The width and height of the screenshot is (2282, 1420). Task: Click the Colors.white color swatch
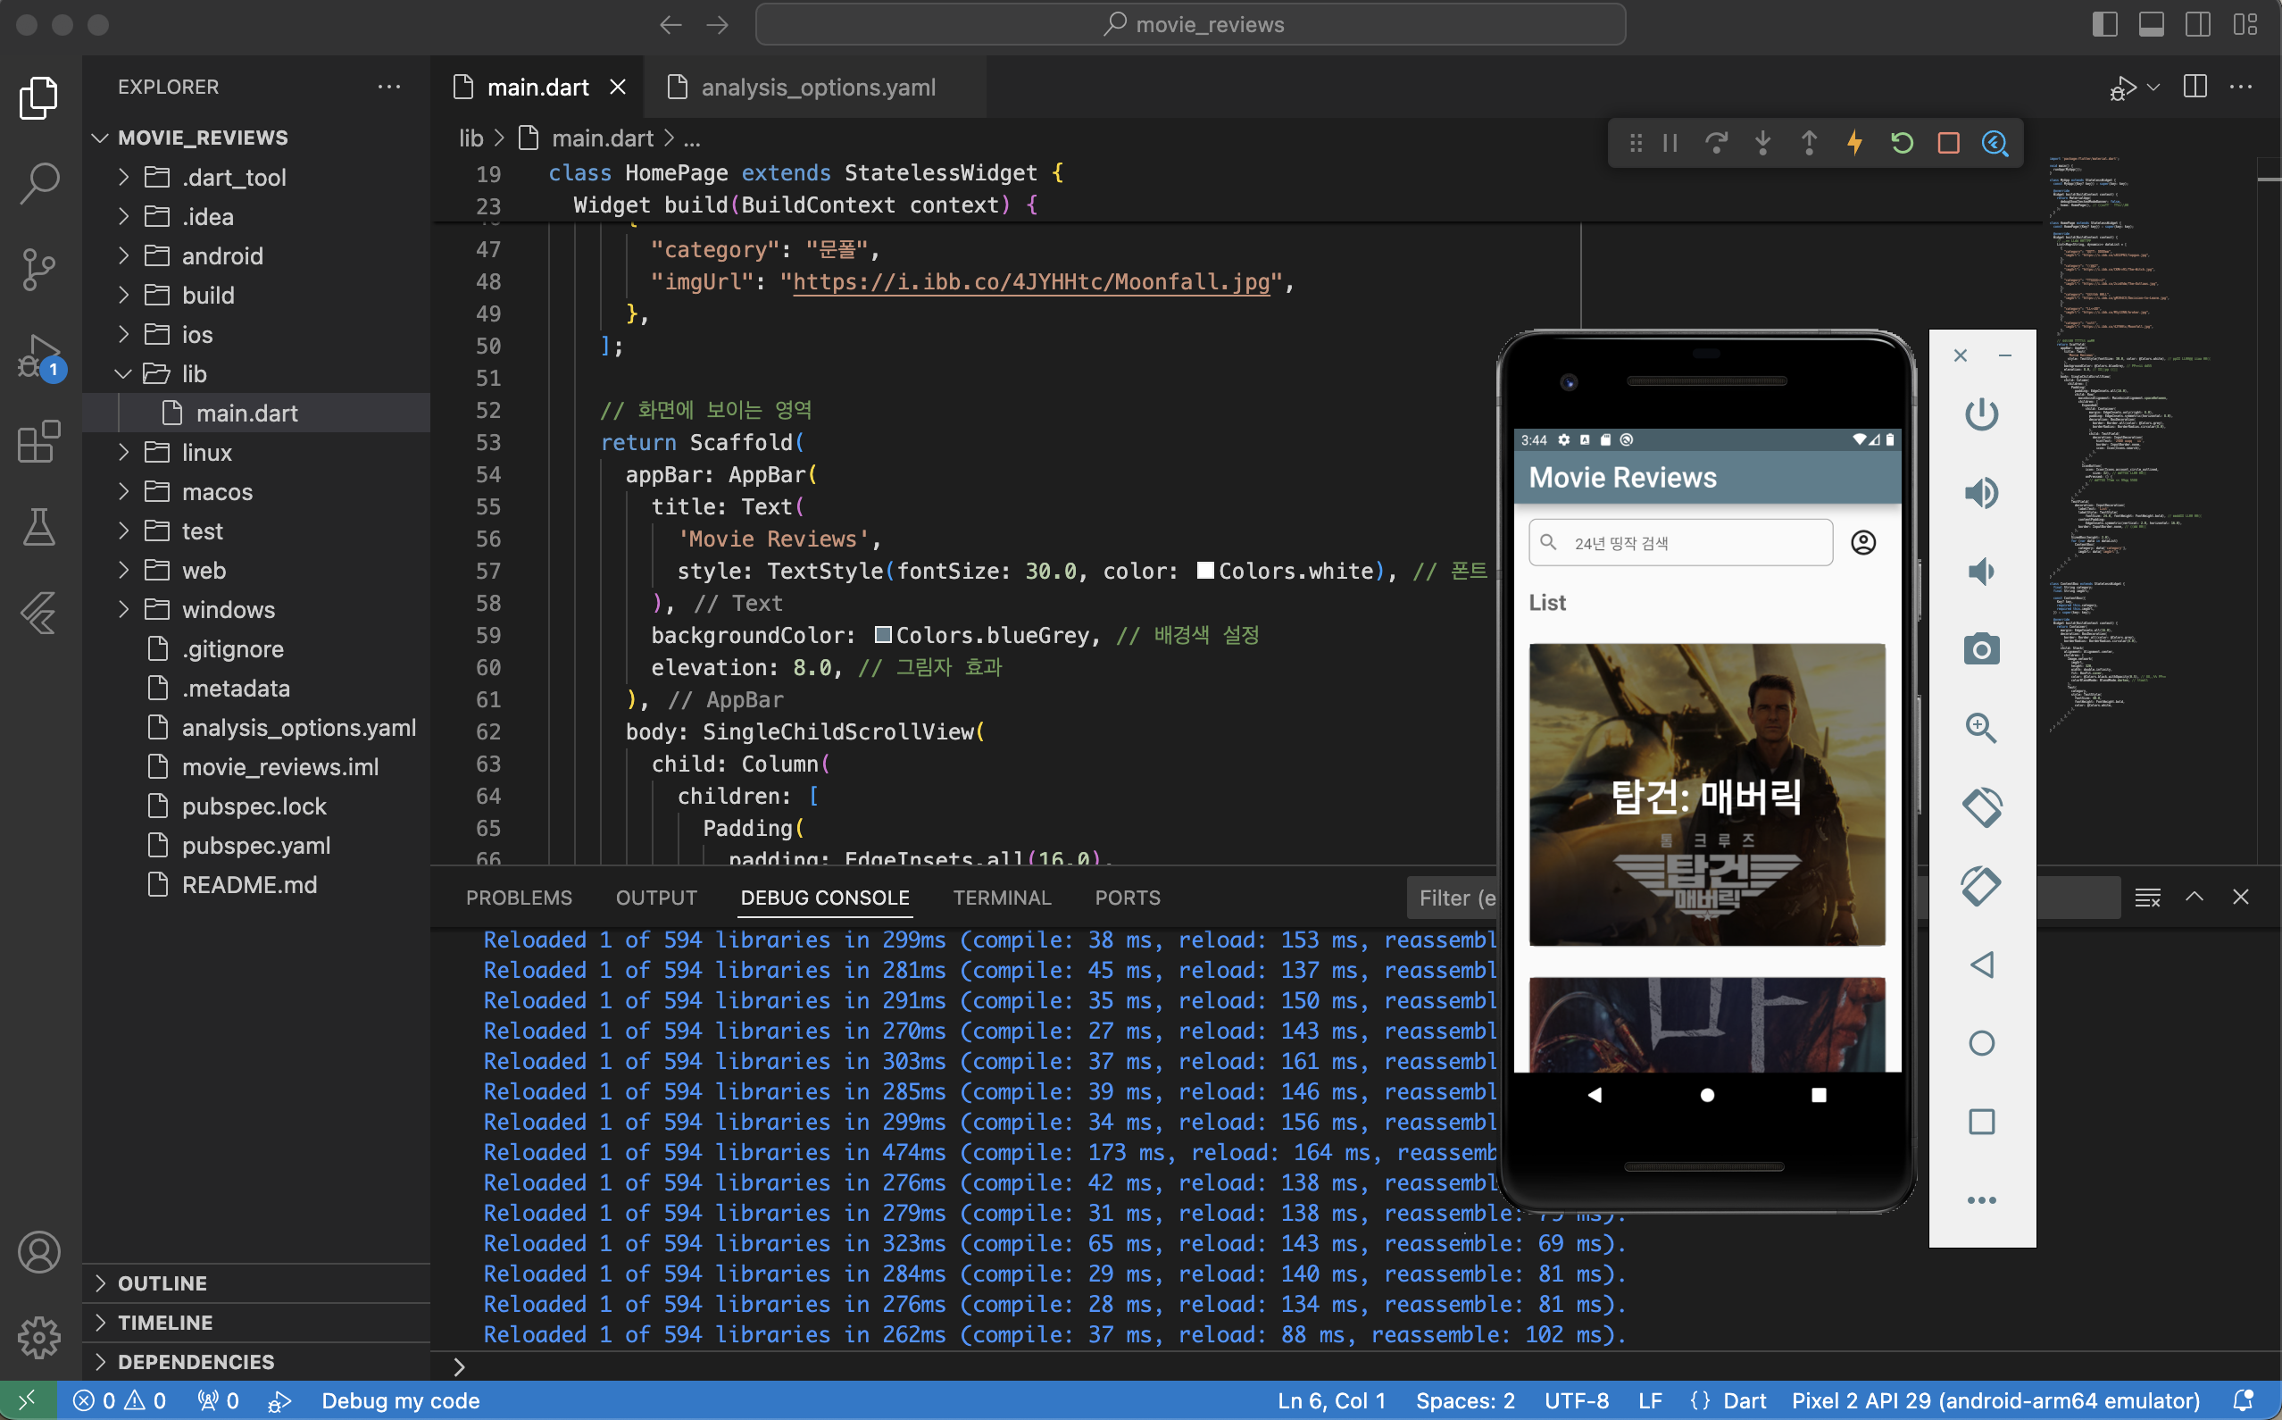click(x=1205, y=570)
